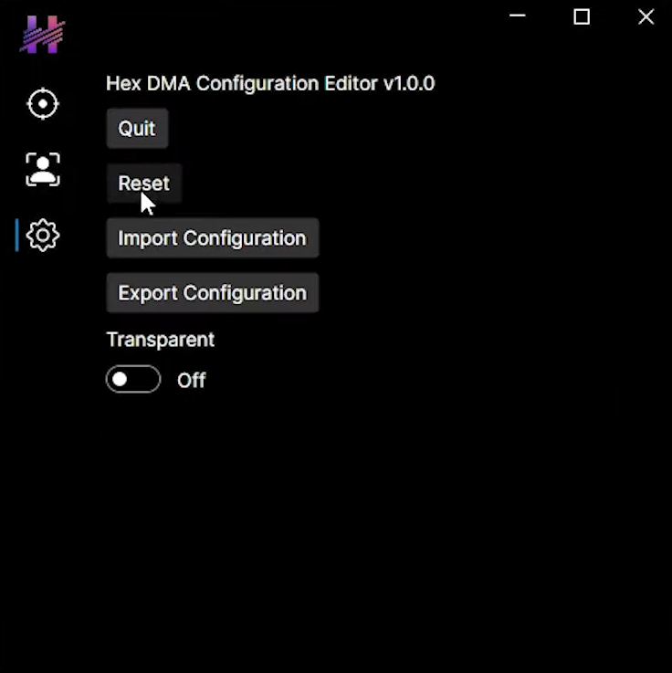
Task: Maximize the configuration editor window
Action: pyautogui.click(x=582, y=16)
